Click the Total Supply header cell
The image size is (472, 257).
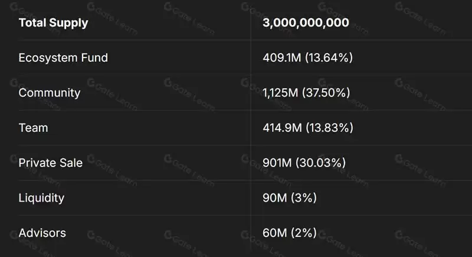pos(53,24)
